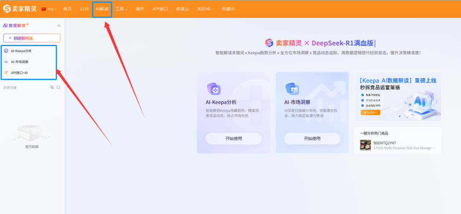Go to the 首页 nav item
Viewport: 461px width, 214px height.
click(67, 9)
